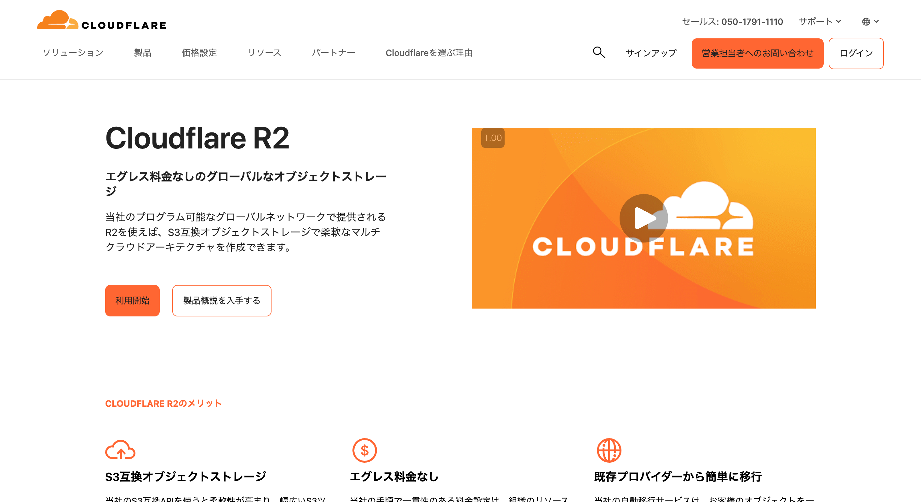Click the 1.00 playback speed badge

coord(493,138)
